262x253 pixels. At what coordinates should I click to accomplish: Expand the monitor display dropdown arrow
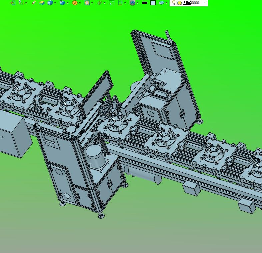(138, 3)
